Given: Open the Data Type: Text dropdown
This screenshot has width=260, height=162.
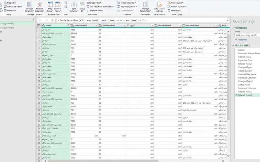Looking at the screenshot, I should point(94,3).
